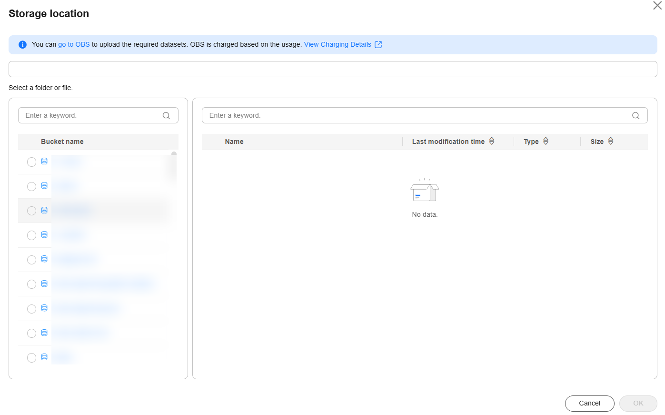Select the fourth bucket's radio button
The image size is (665, 415).
pos(31,235)
